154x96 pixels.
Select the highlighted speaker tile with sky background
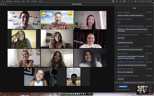(57, 20)
